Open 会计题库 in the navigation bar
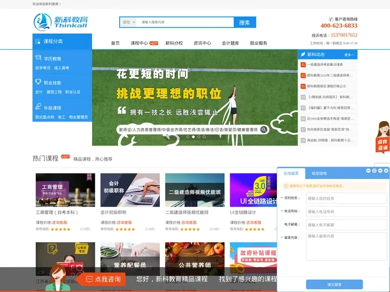 tap(230, 43)
